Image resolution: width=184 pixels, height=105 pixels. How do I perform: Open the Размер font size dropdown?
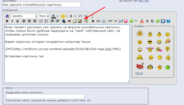click(x=44, y=16)
